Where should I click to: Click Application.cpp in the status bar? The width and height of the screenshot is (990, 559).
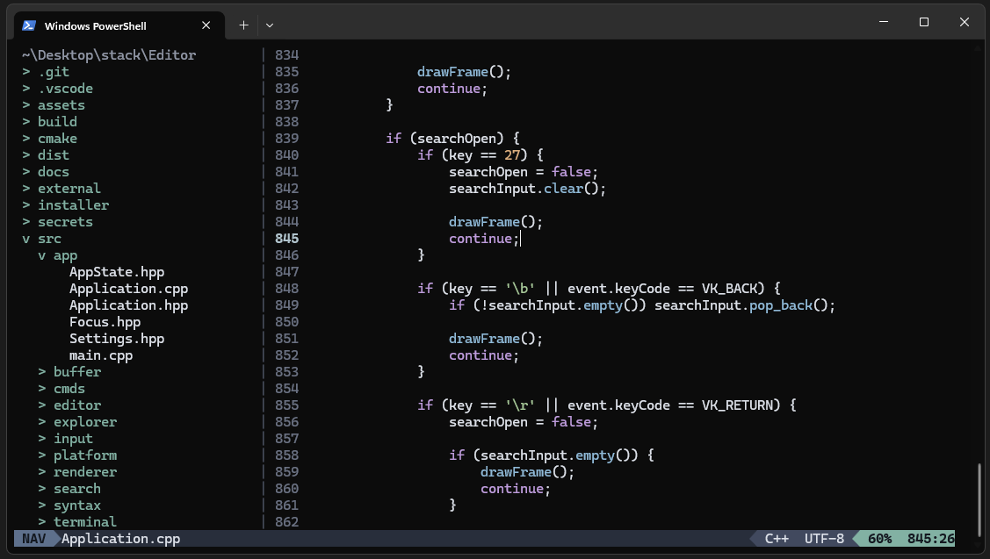(120, 539)
